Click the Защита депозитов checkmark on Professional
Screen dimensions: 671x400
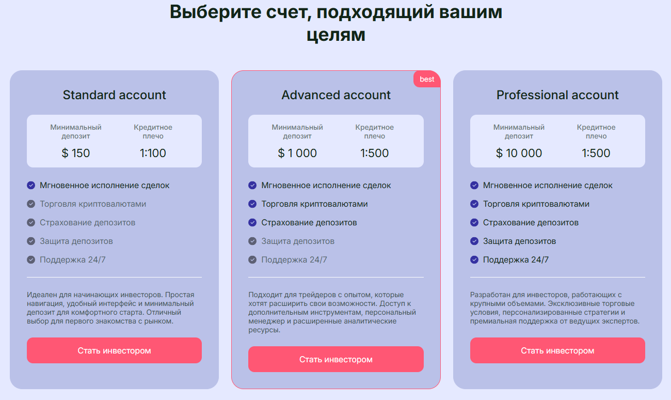pos(474,241)
